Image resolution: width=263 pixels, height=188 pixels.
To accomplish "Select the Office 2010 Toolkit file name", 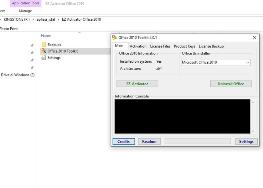I will pyautogui.click(x=63, y=51).
